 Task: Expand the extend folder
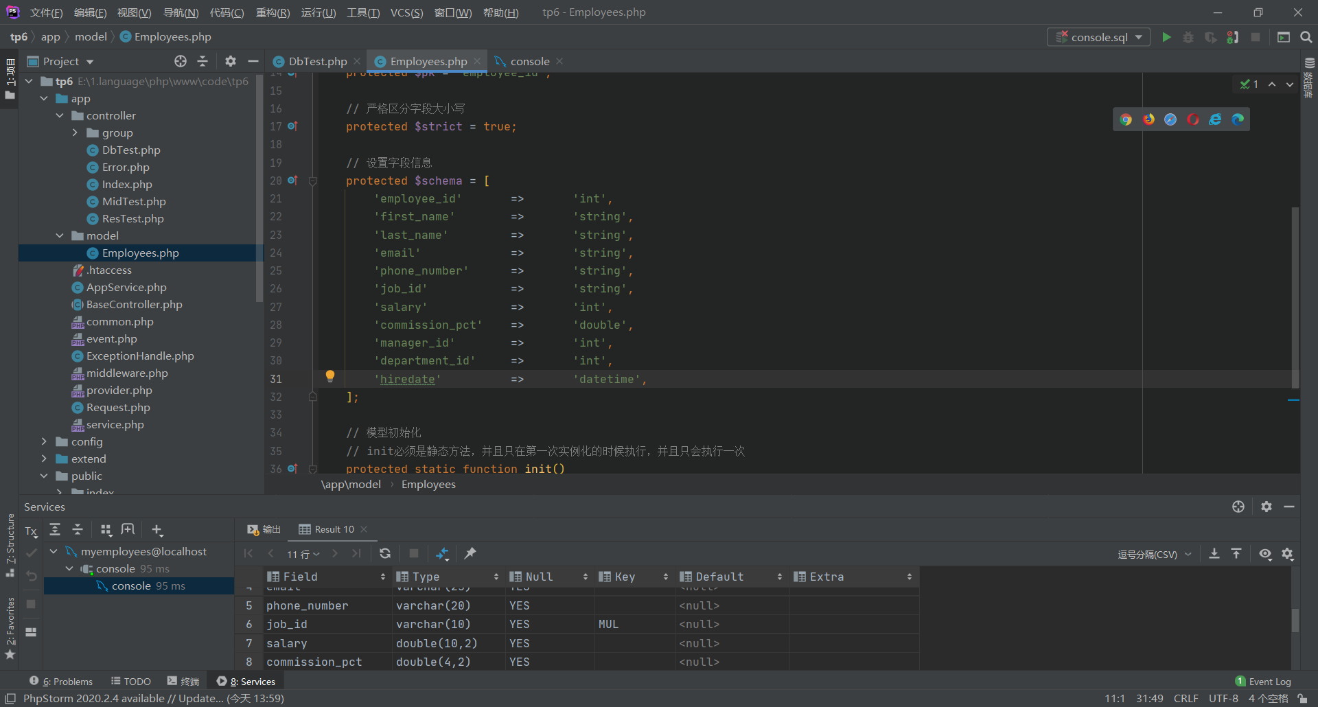tap(44, 459)
